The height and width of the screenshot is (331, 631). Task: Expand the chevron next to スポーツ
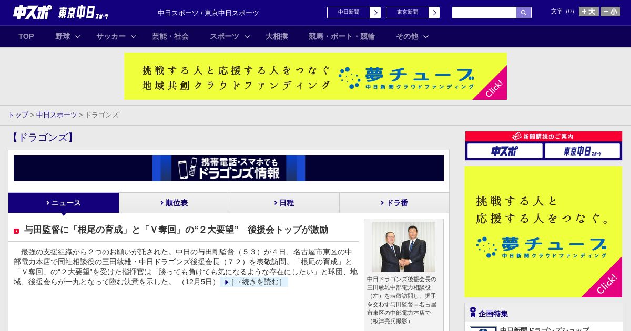tap(247, 36)
